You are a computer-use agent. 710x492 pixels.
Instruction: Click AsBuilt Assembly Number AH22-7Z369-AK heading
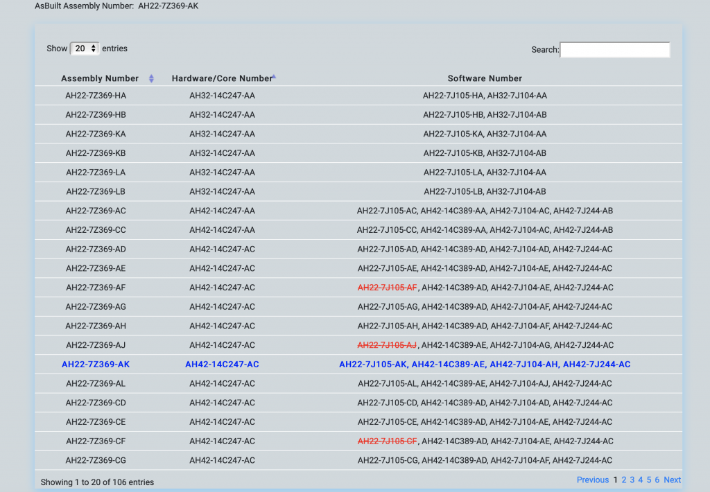coord(116,6)
